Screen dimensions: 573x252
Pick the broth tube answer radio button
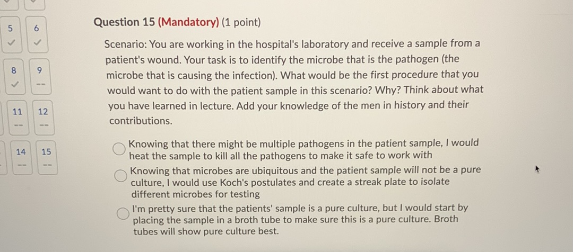click(x=123, y=213)
